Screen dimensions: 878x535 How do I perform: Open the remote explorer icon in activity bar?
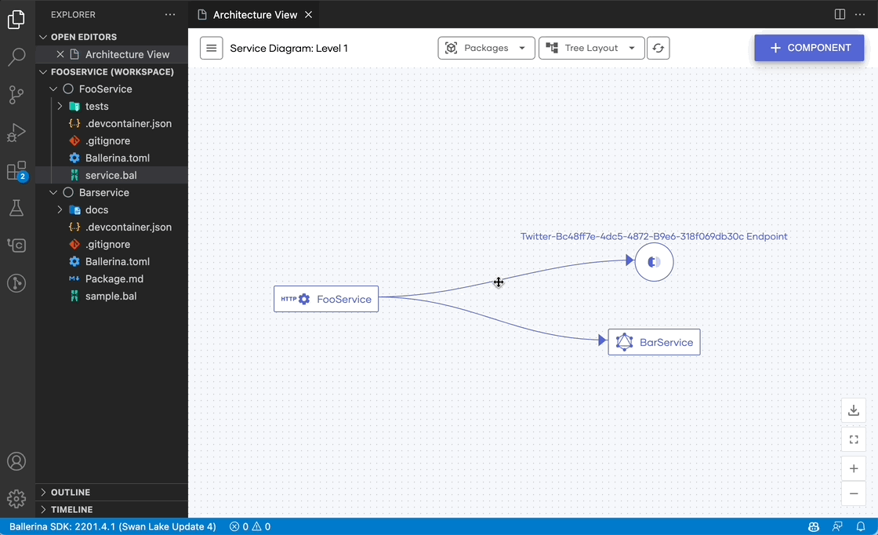point(16,246)
